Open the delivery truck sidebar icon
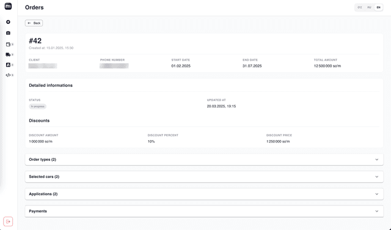 click(x=8, y=54)
